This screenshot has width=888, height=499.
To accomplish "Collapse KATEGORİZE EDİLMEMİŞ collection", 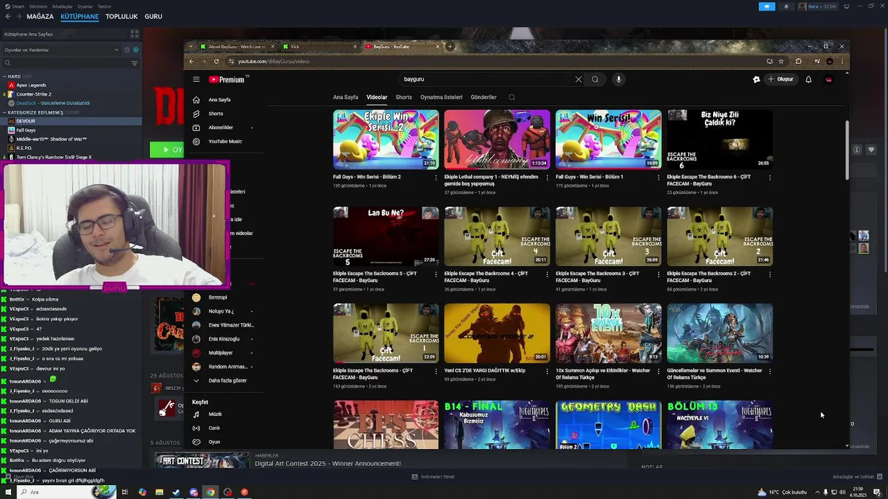I will tap(4, 112).
